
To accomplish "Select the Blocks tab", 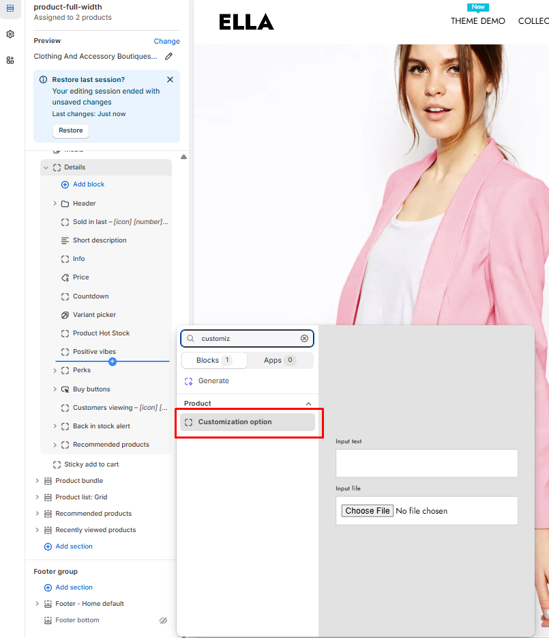I will pyautogui.click(x=213, y=360).
